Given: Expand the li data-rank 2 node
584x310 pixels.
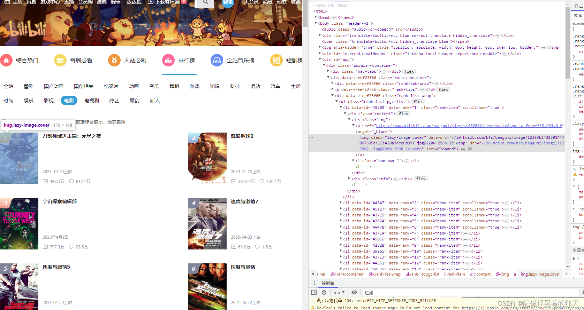Looking at the screenshot, I should 341,202.
